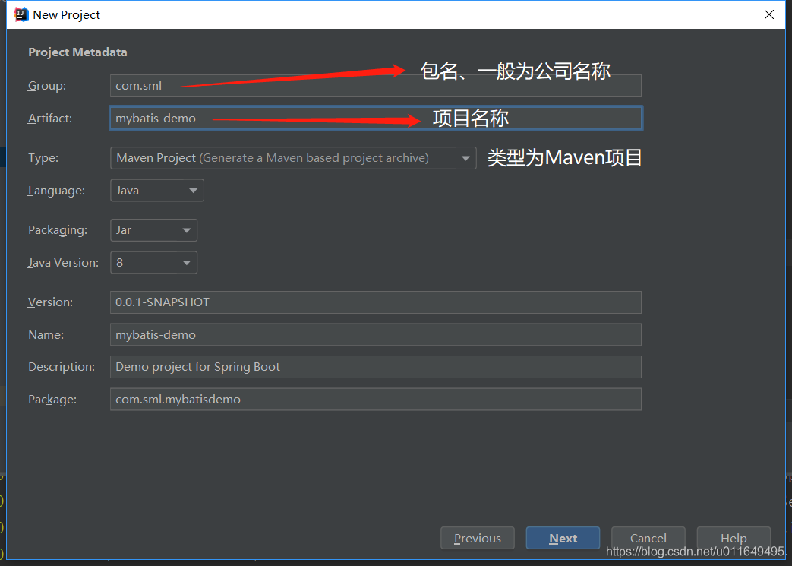Cancel the new project wizard
The height and width of the screenshot is (566, 792).
[x=648, y=538]
